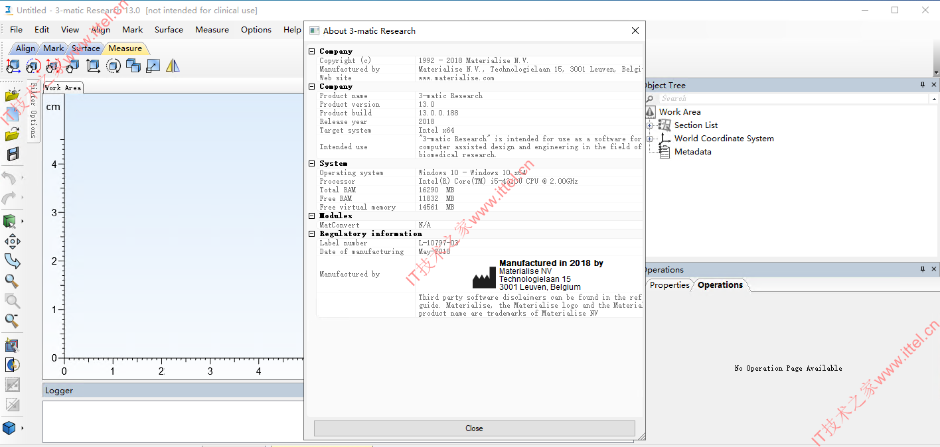
Task: Select the blue curved Rotate view icon
Action: point(12,261)
